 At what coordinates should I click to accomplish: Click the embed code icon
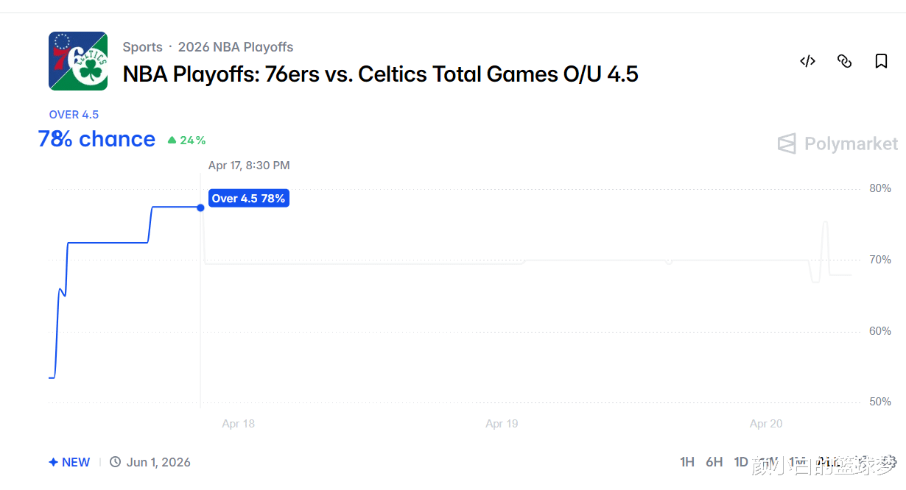click(807, 61)
